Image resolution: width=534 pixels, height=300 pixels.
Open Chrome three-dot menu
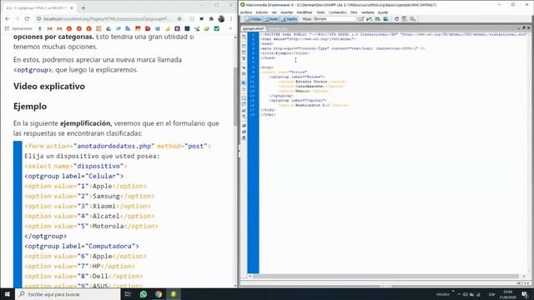click(231, 18)
